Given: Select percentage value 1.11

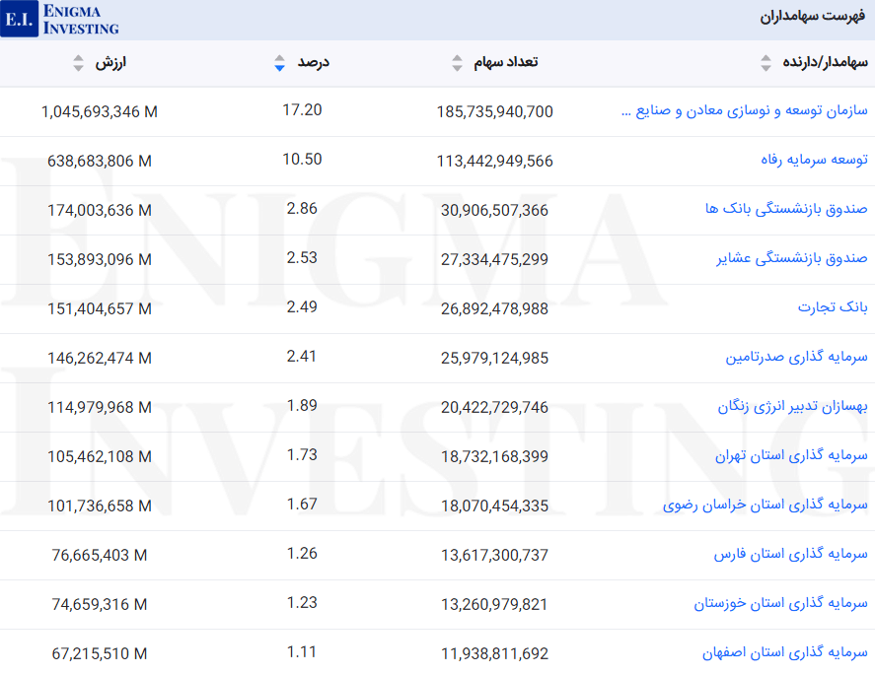Looking at the screenshot, I should click(x=302, y=651).
